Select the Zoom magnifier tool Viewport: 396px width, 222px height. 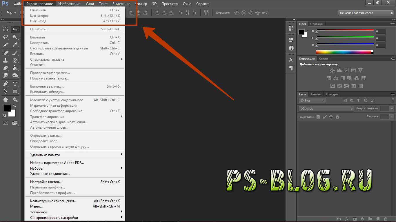[x=15, y=100]
